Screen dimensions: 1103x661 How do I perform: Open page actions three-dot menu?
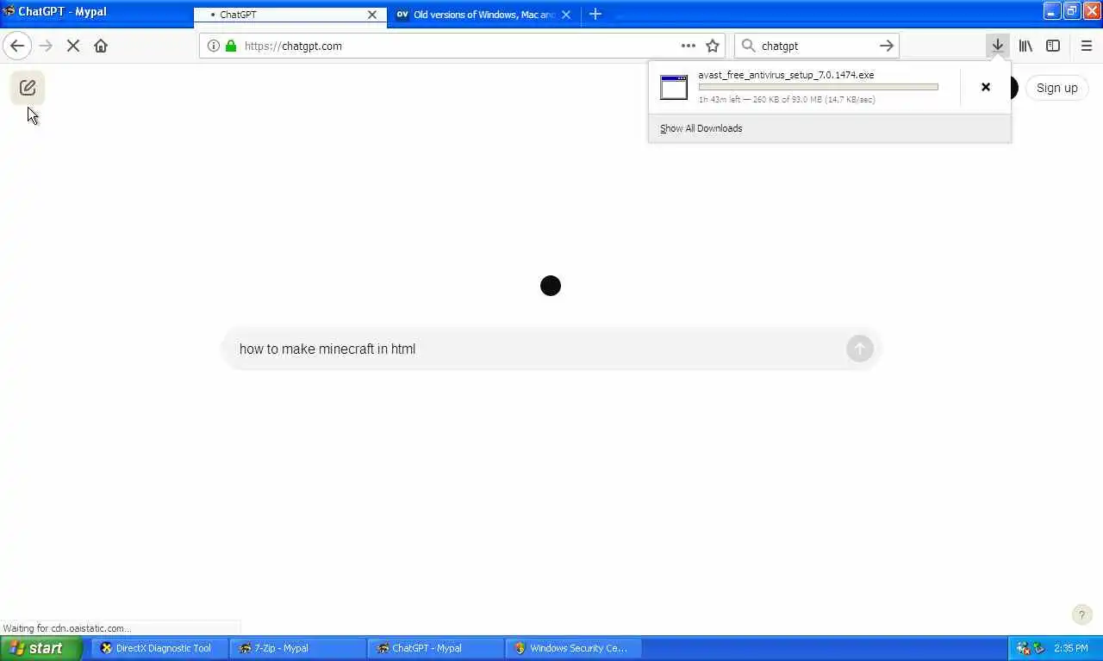pyautogui.click(x=688, y=46)
